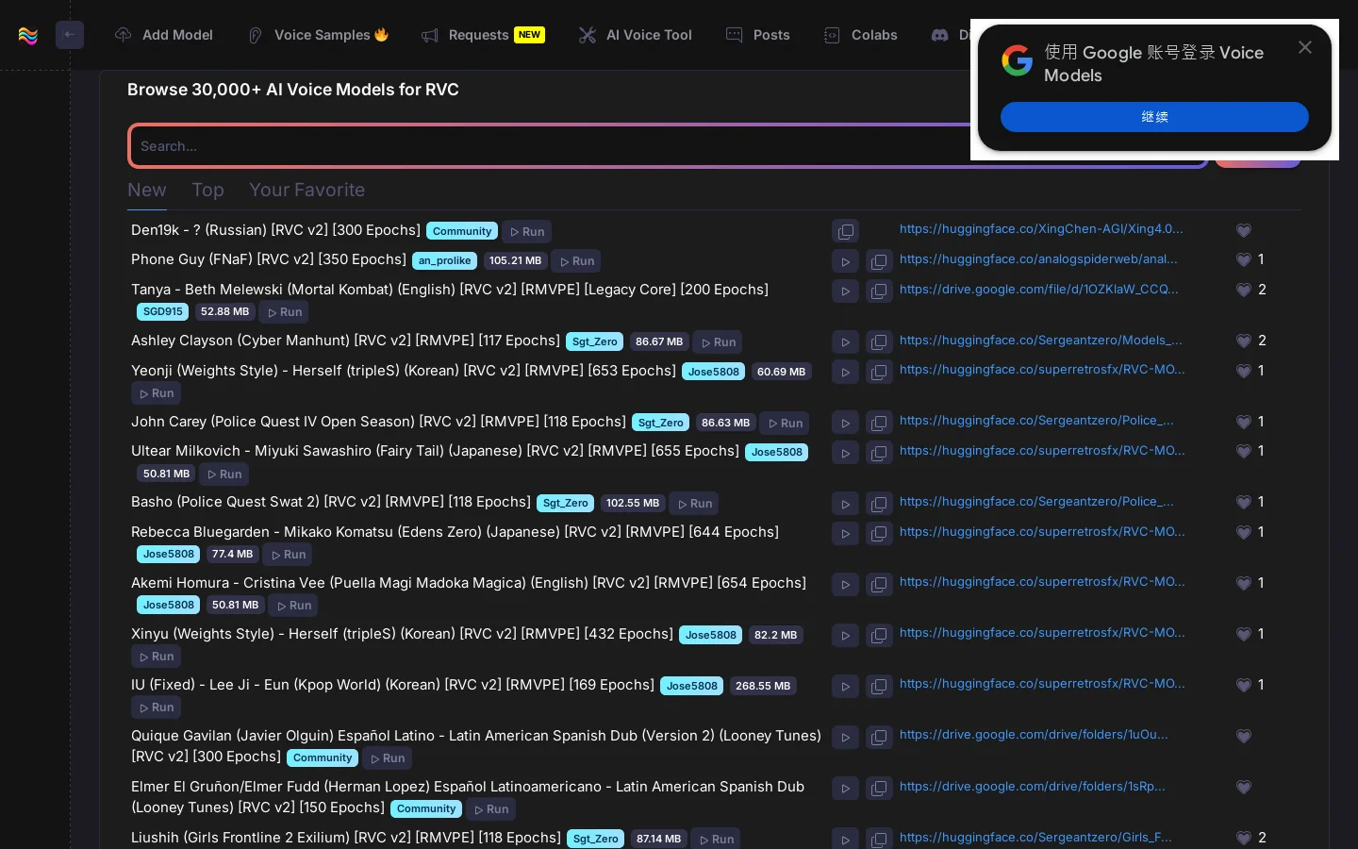Click Run under Yeonji (Weights Style) model
Screen dimensions: 1358x849
(x=157, y=393)
